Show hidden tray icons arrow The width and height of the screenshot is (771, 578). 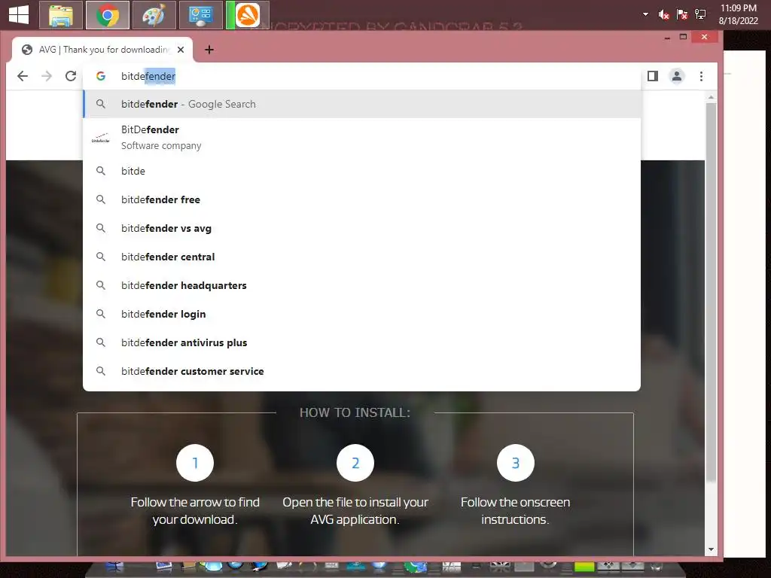click(645, 14)
